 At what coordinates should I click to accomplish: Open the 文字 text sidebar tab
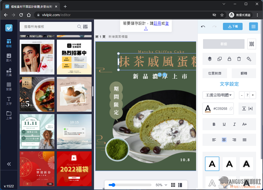pyautogui.click(x=9, y=101)
